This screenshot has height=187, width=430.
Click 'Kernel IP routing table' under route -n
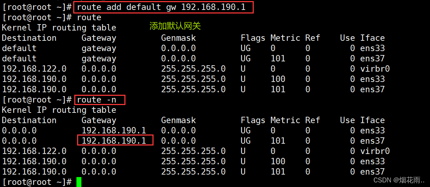click(59, 110)
